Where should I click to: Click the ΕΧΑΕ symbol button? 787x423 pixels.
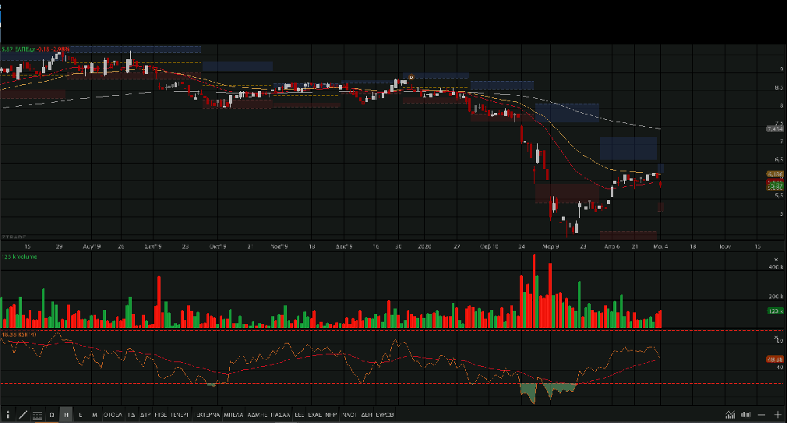tap(314, 414)
